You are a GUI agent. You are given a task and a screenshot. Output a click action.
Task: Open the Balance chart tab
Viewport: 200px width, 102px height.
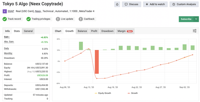pyautogui.click(x=82, y=31)
